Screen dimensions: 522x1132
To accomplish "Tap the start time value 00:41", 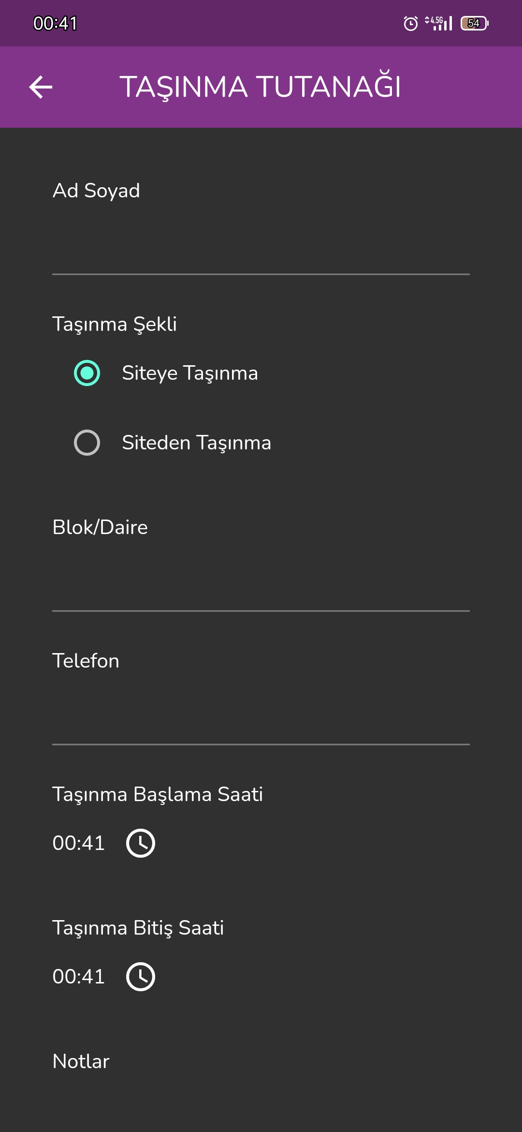I will pos(78,843).
